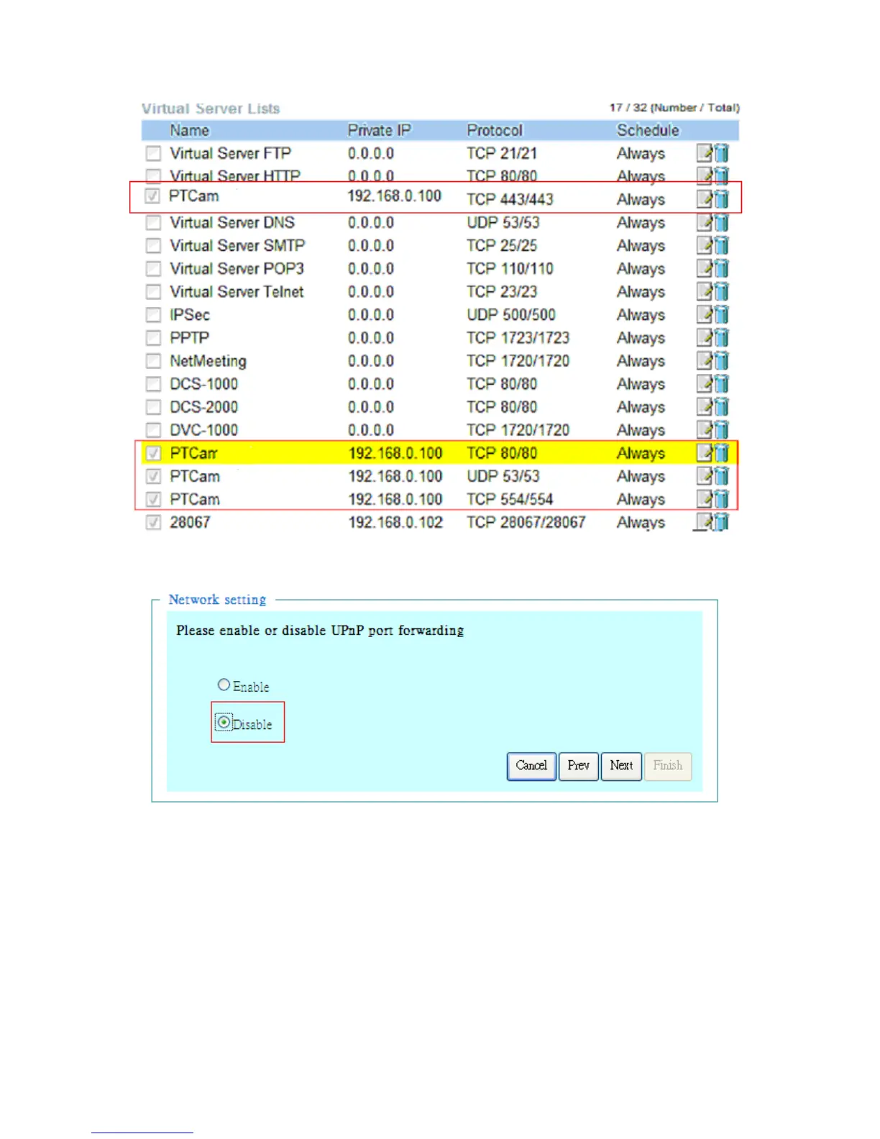Click the TCP 28067/28067 protocol cell
Image resolution: width=880 pixels, height=1139 pixels.
click(526, 522)
